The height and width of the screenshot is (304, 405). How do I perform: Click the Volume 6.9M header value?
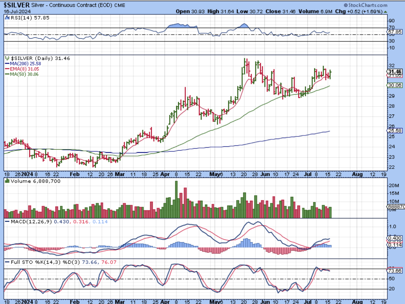coord(316,11)
